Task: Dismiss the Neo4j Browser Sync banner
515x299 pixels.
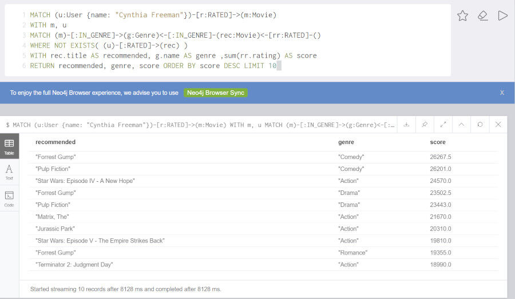Action: coord(502,93)
